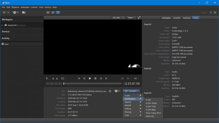Screen dimensions: 219x123
Task: Open the View dropdown above the player
Action: click(131, 18)
